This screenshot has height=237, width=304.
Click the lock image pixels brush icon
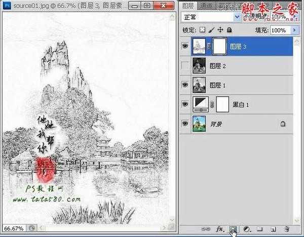click(211, 30)
